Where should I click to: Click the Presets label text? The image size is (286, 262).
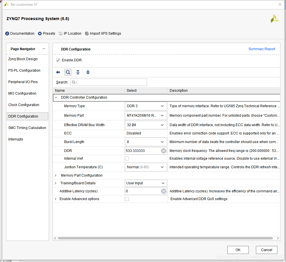tap(49, 34)
